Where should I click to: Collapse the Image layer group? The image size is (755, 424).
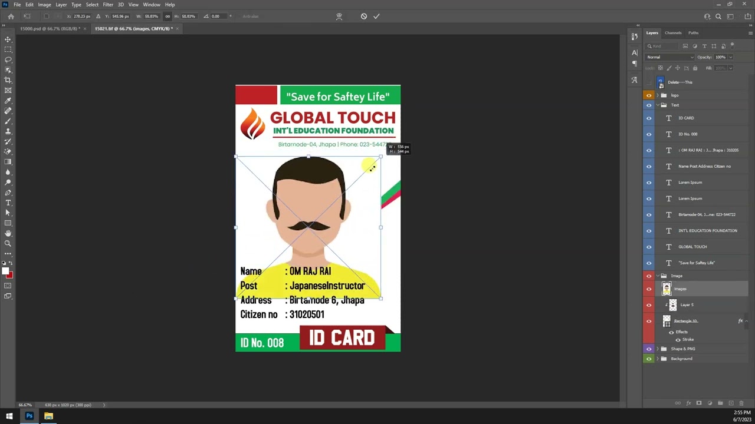pyautogui.click(x=658, y=276)
